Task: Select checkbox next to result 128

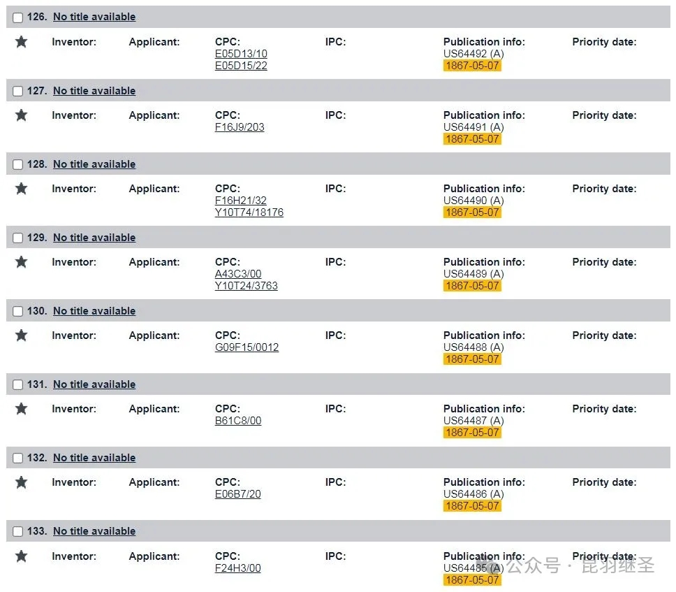Action: point(17,164)
